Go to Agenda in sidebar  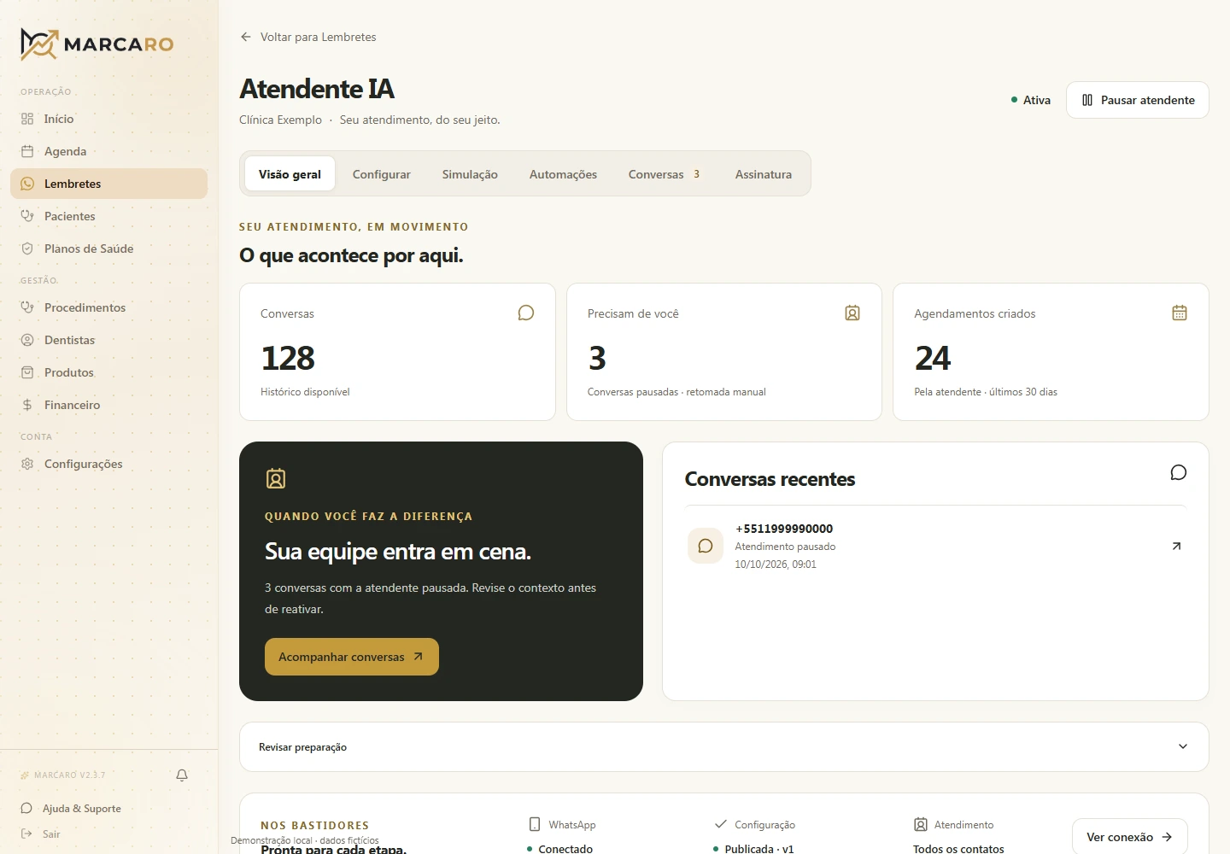108,151
